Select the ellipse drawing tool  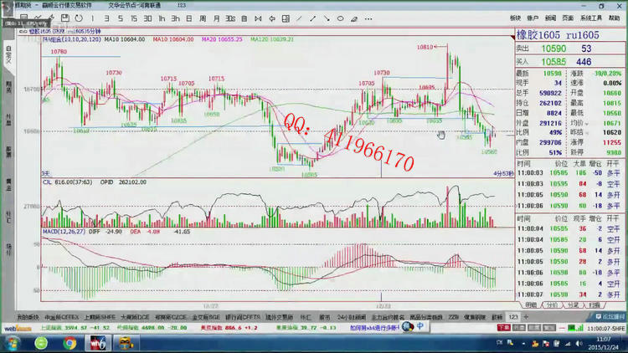(x=341, y=18)
